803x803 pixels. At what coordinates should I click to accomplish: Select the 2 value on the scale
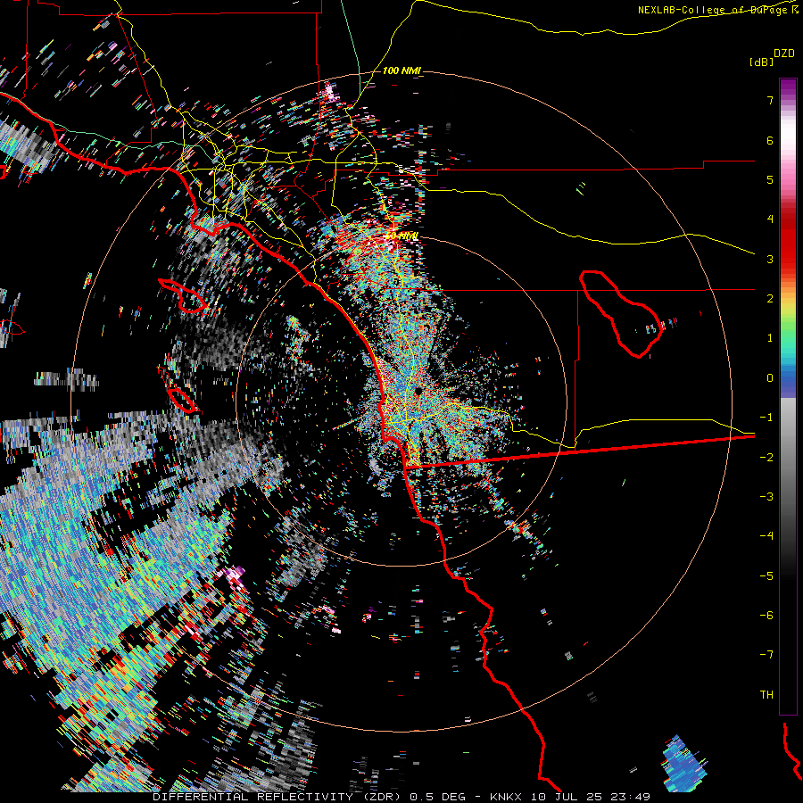click(770, 299)
